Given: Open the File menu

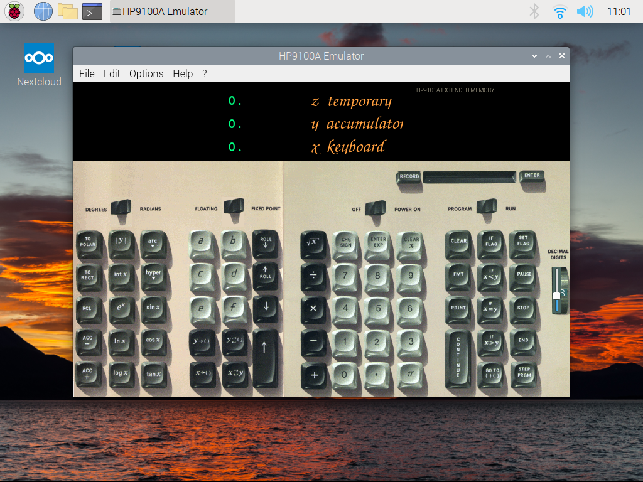Looking at the screenshot, I should point(87,74).
